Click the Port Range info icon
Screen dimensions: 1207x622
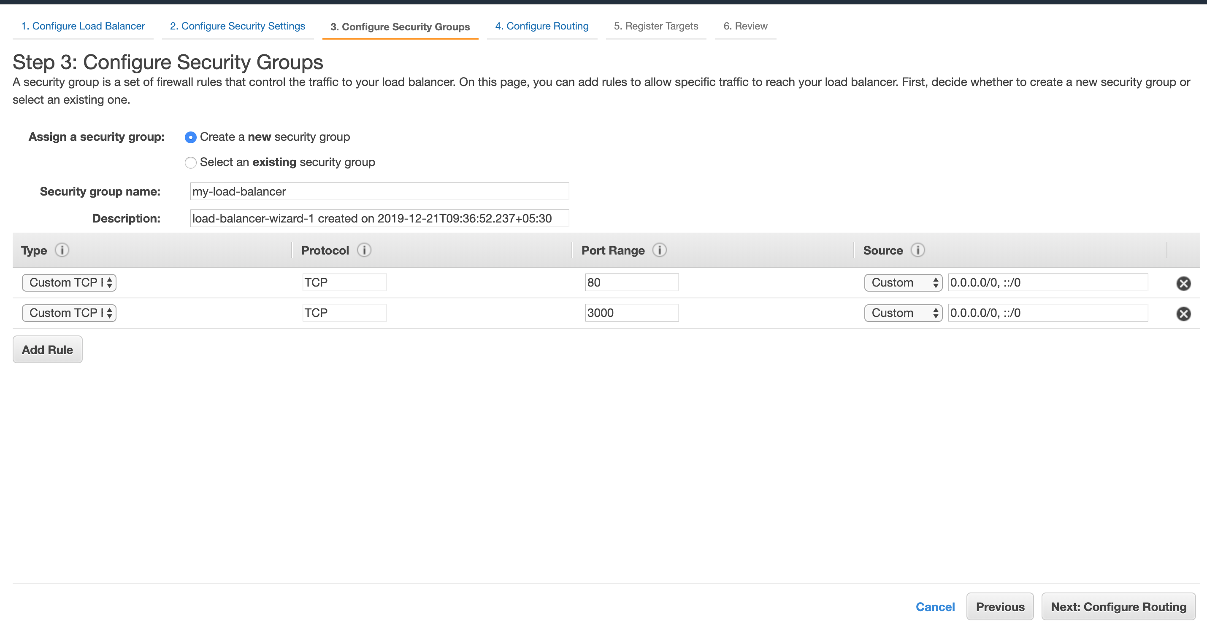[x=659, y=250]
